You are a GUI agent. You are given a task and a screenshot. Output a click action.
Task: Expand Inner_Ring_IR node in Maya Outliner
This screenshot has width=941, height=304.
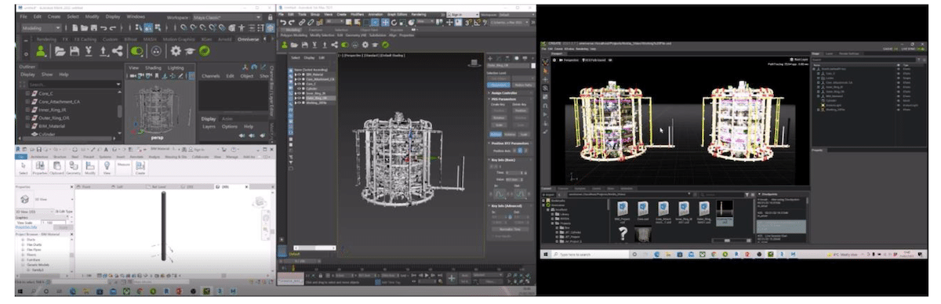coord(27,110)
